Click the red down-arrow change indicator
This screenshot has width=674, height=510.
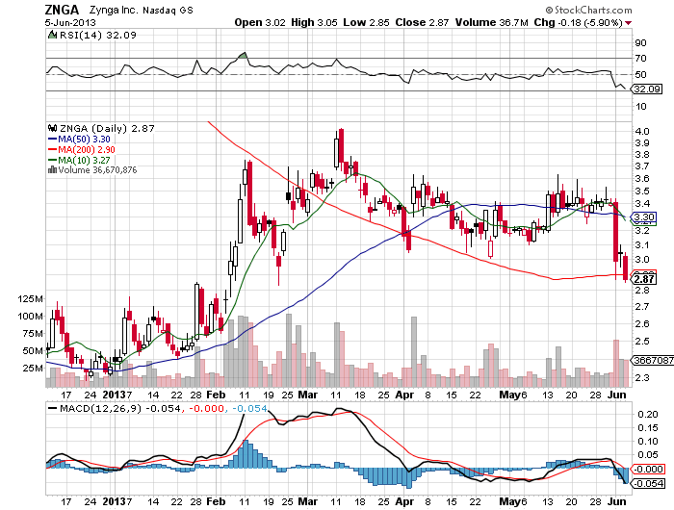(x=629, y=23)
